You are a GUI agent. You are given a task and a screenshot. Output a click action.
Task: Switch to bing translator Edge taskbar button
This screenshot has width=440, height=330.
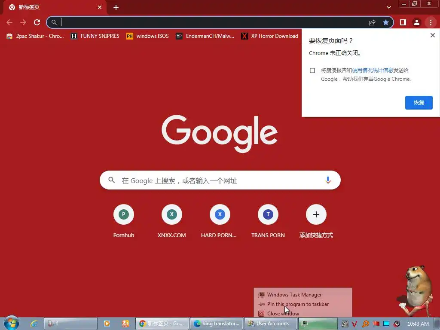217,324
